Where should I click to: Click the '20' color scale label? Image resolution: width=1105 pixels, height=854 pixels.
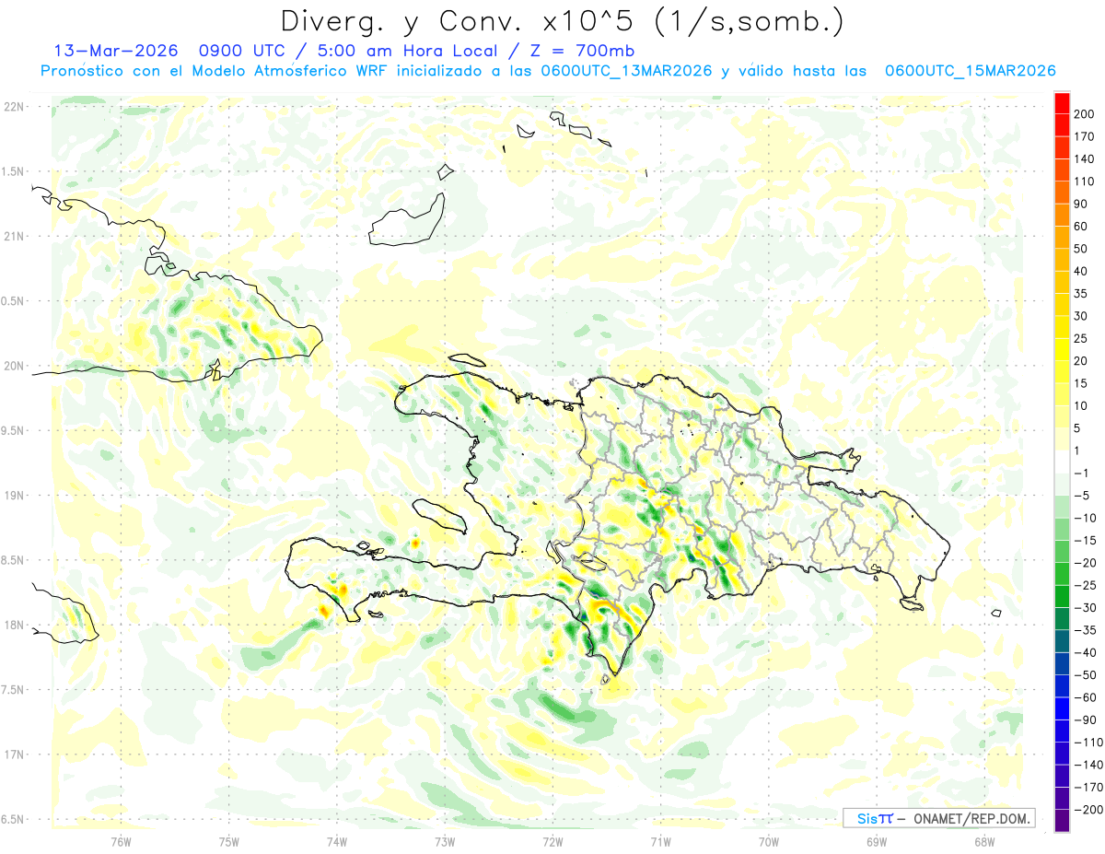pos(1082,361)
